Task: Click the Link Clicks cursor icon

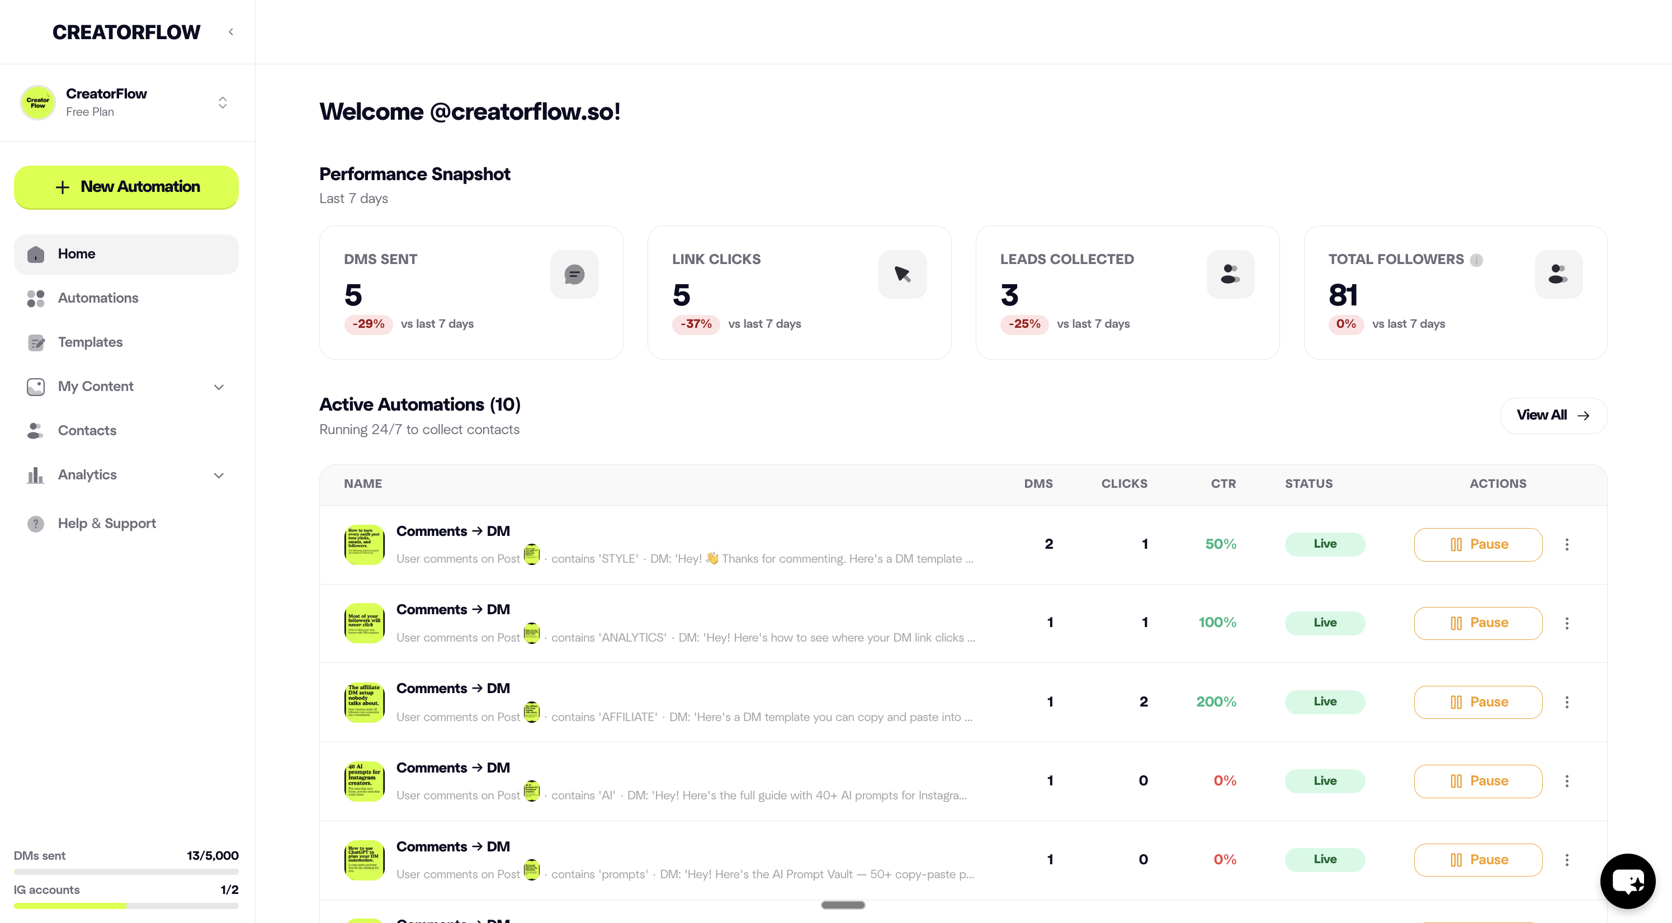Action: click(902, 274)
